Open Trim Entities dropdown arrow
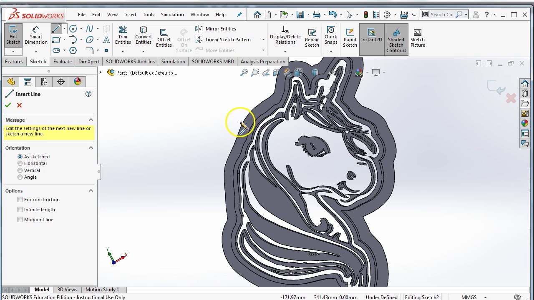 [x=123, y=51]
